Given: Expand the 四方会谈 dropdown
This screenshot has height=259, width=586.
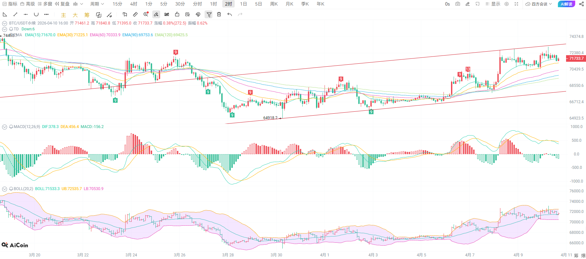Looking at the screenshot, I should click(539, 4).
